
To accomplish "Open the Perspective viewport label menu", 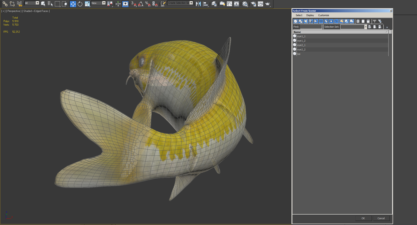I will pyautogui.click(x=14, y=11).
